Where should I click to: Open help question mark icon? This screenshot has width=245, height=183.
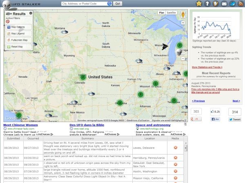[207, 3]
